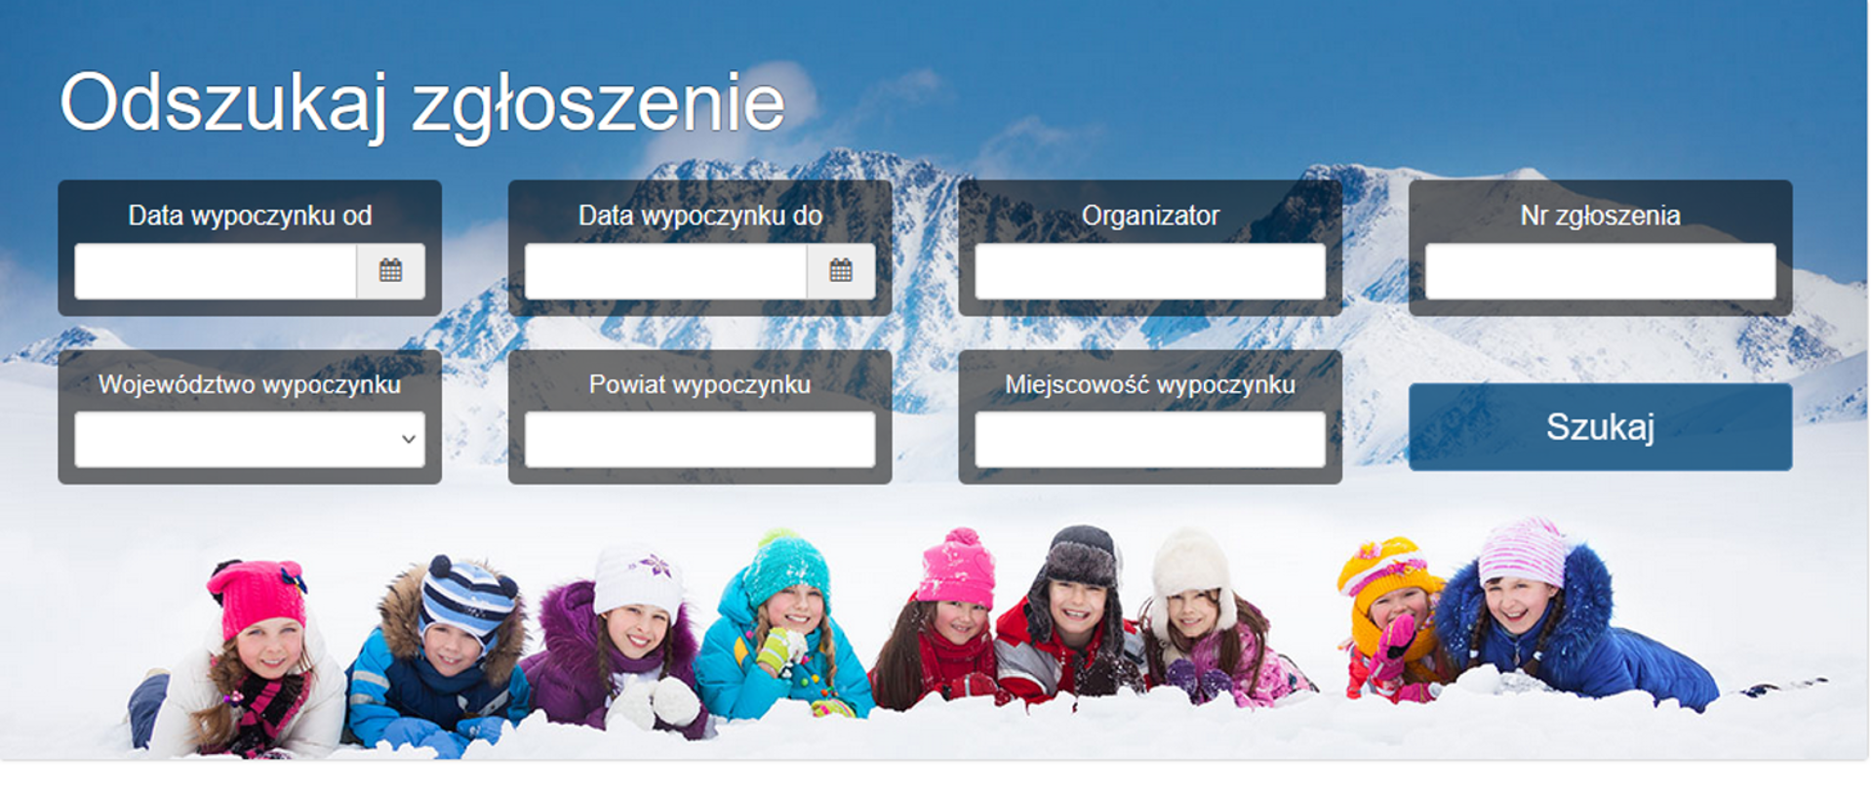Open calendar for Data wypoczynku do
Viewport: 1873px width, 790px height.
tap(841, 271)
